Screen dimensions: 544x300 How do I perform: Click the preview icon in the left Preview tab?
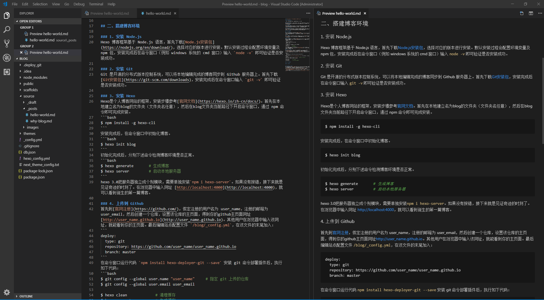click(x=87, y=13)
